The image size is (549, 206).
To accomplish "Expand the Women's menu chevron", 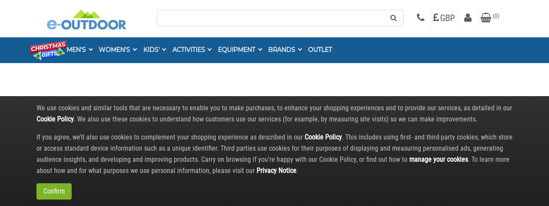I will tap(135, 50).
